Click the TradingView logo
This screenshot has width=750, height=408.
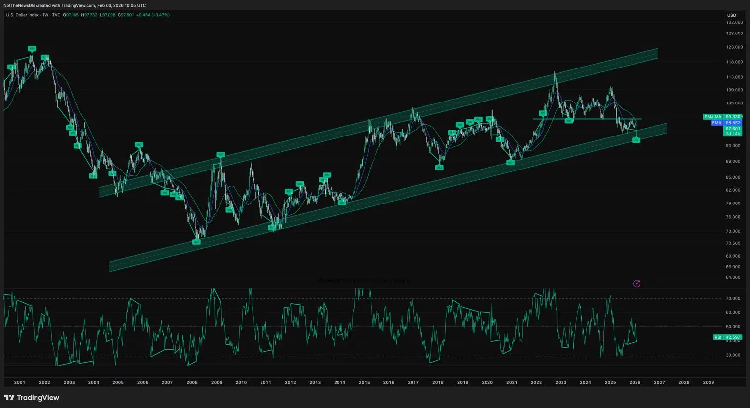pyautogui.click(x=32, y=398)
